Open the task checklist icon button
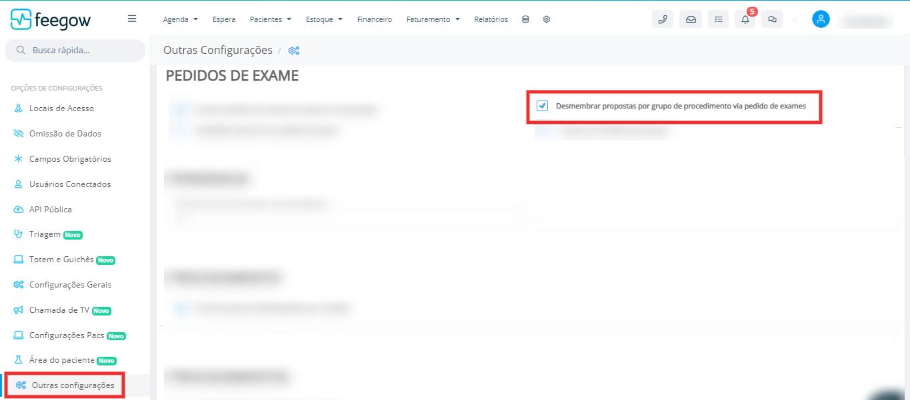The height and width of the screenshot is (400, 910). point(718,19)
